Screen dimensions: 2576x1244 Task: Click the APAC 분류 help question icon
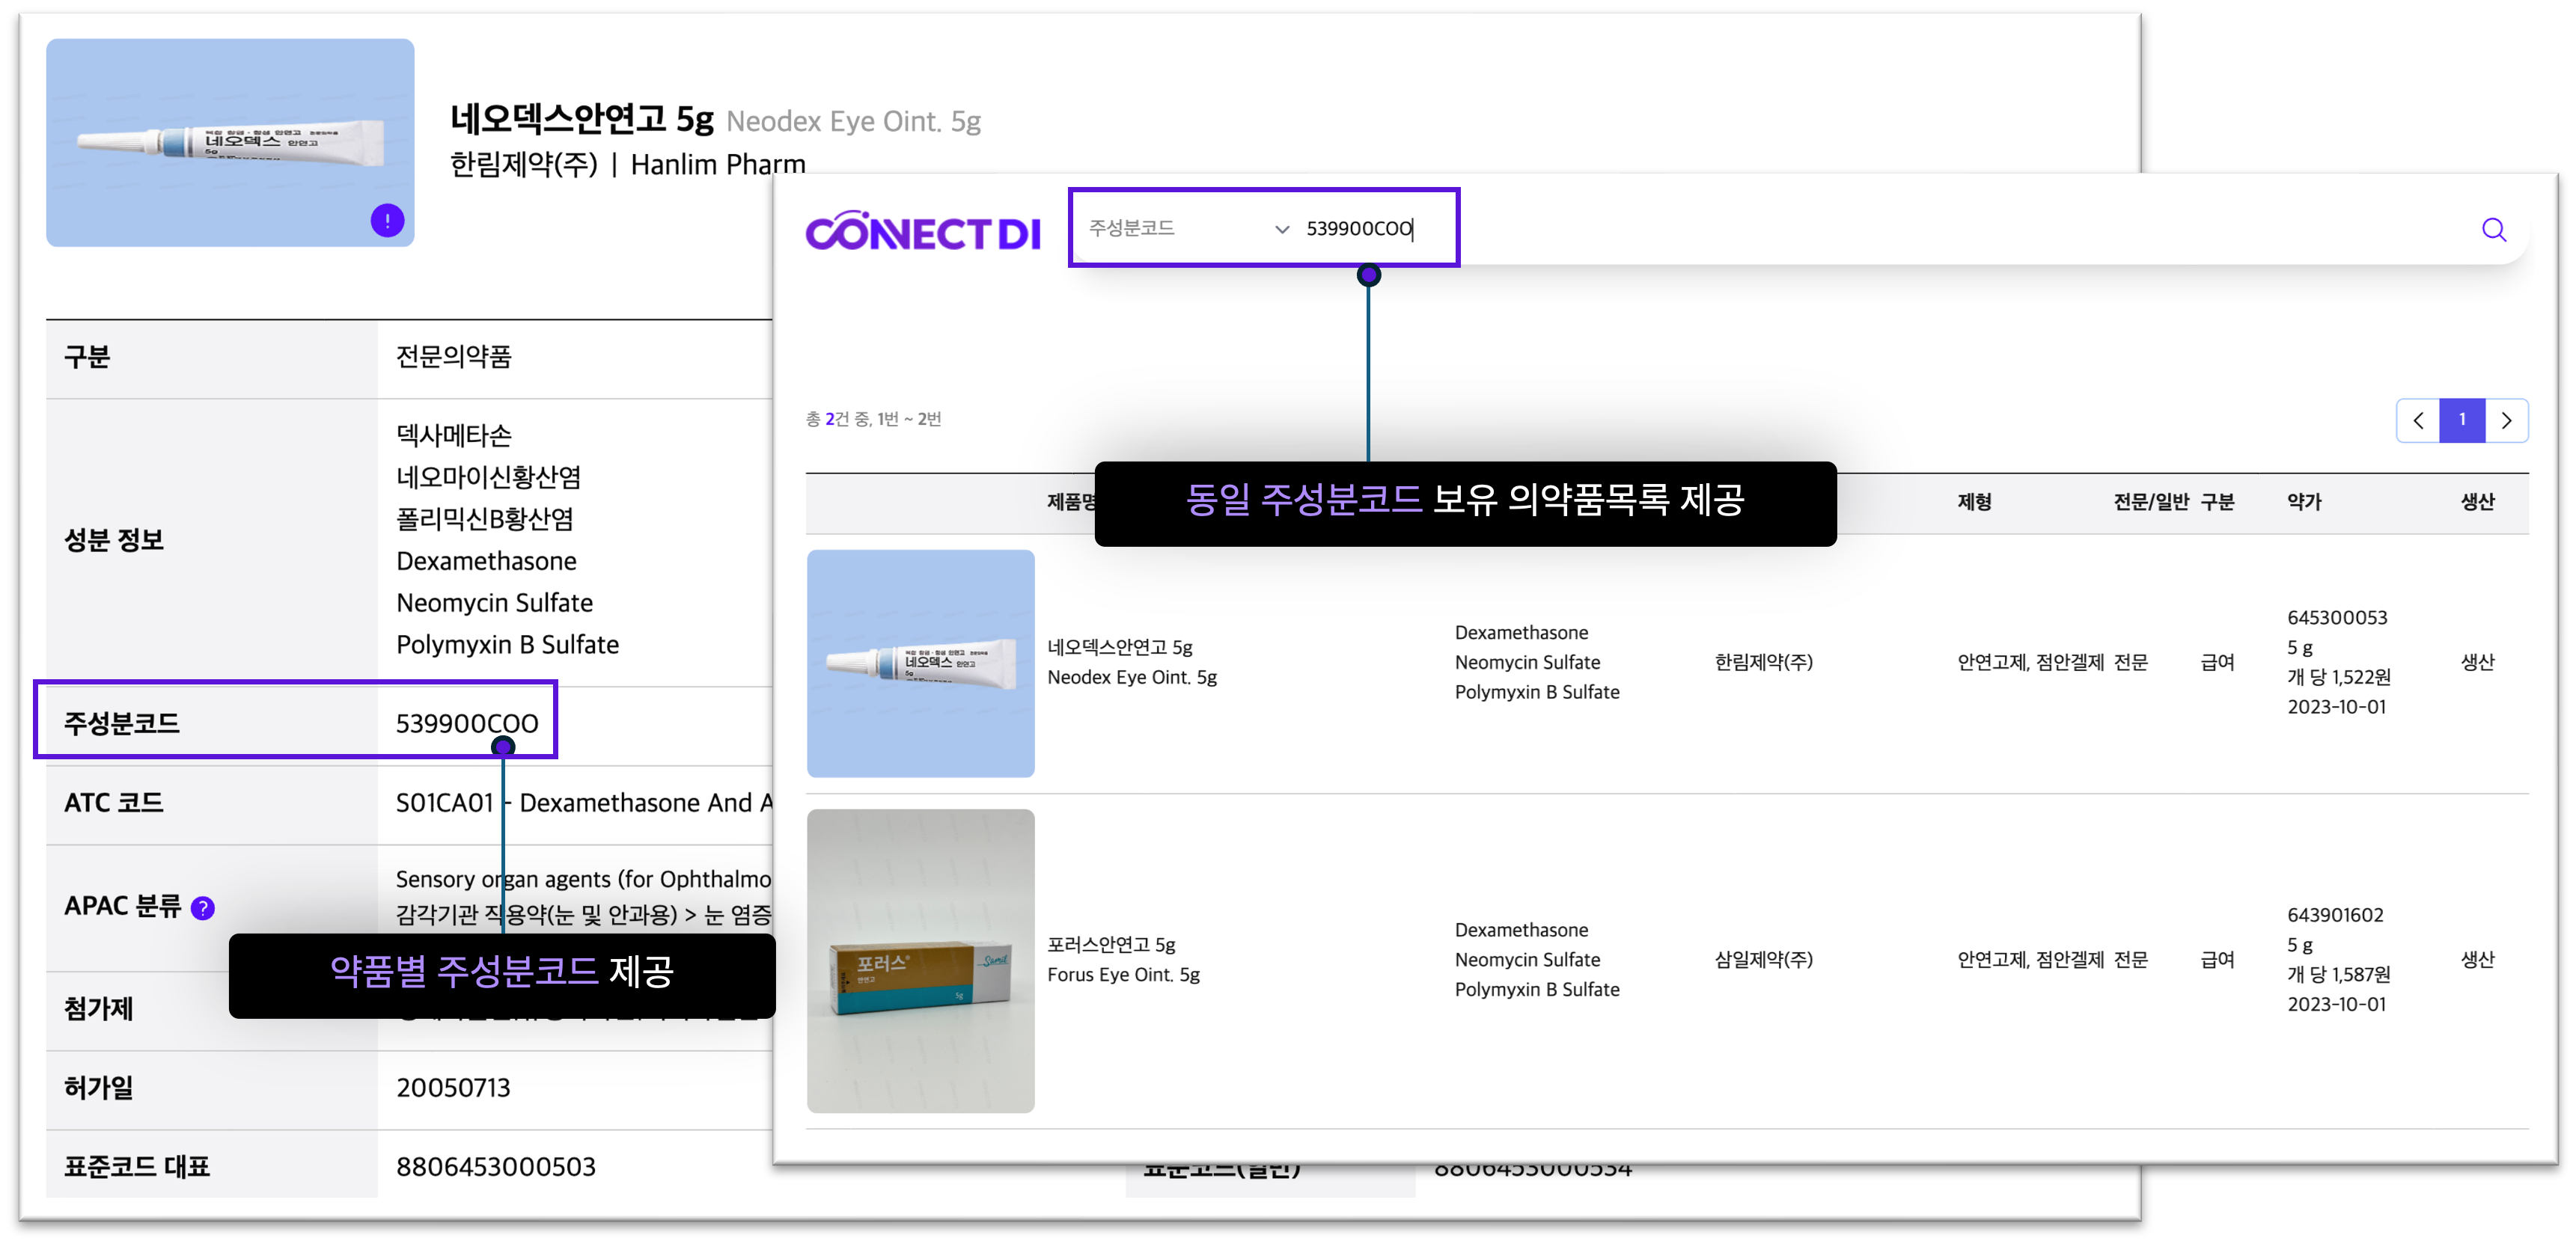pos(203,907)
